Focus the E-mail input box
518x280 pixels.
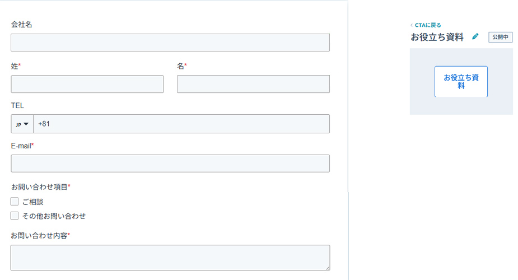pos(170,164)
